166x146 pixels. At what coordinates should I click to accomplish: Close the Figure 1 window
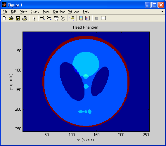[161, 5]
